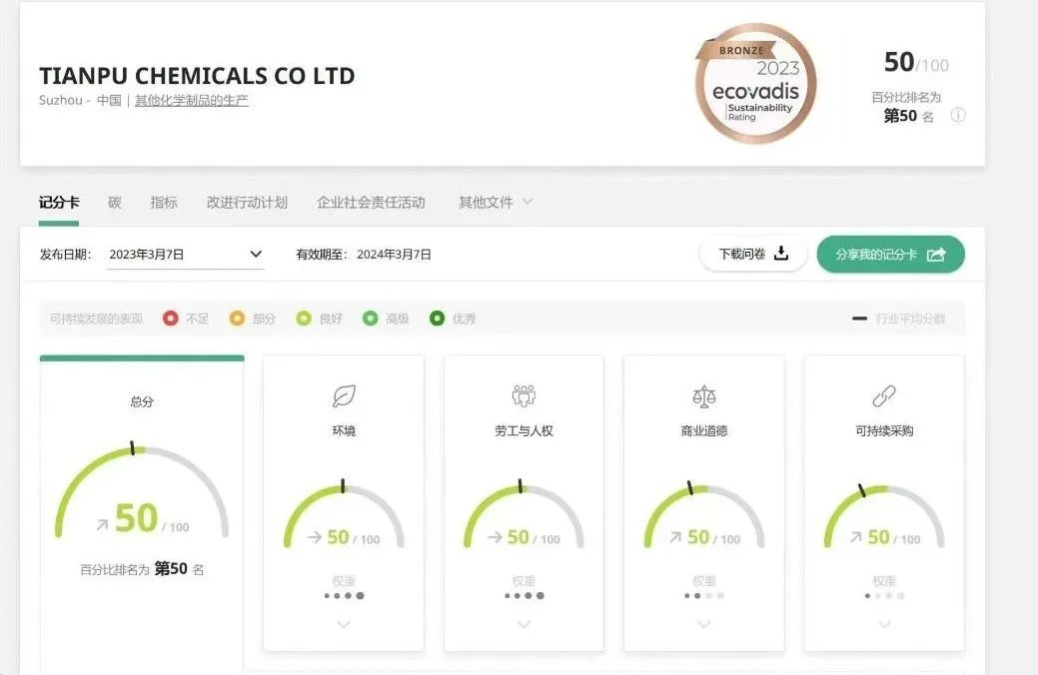
Task: Click the 可持续采购 score gauge arc
Action: 884,517
